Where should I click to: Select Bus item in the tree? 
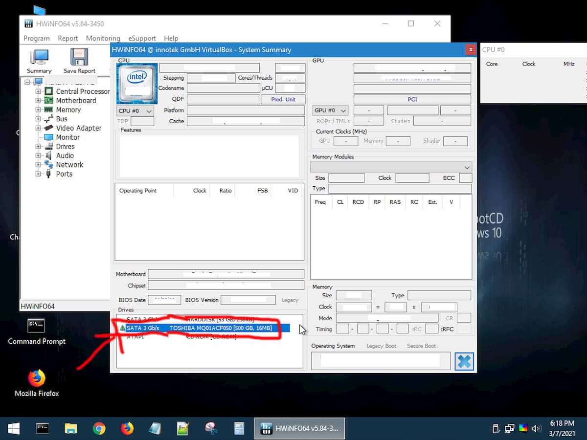62,119
